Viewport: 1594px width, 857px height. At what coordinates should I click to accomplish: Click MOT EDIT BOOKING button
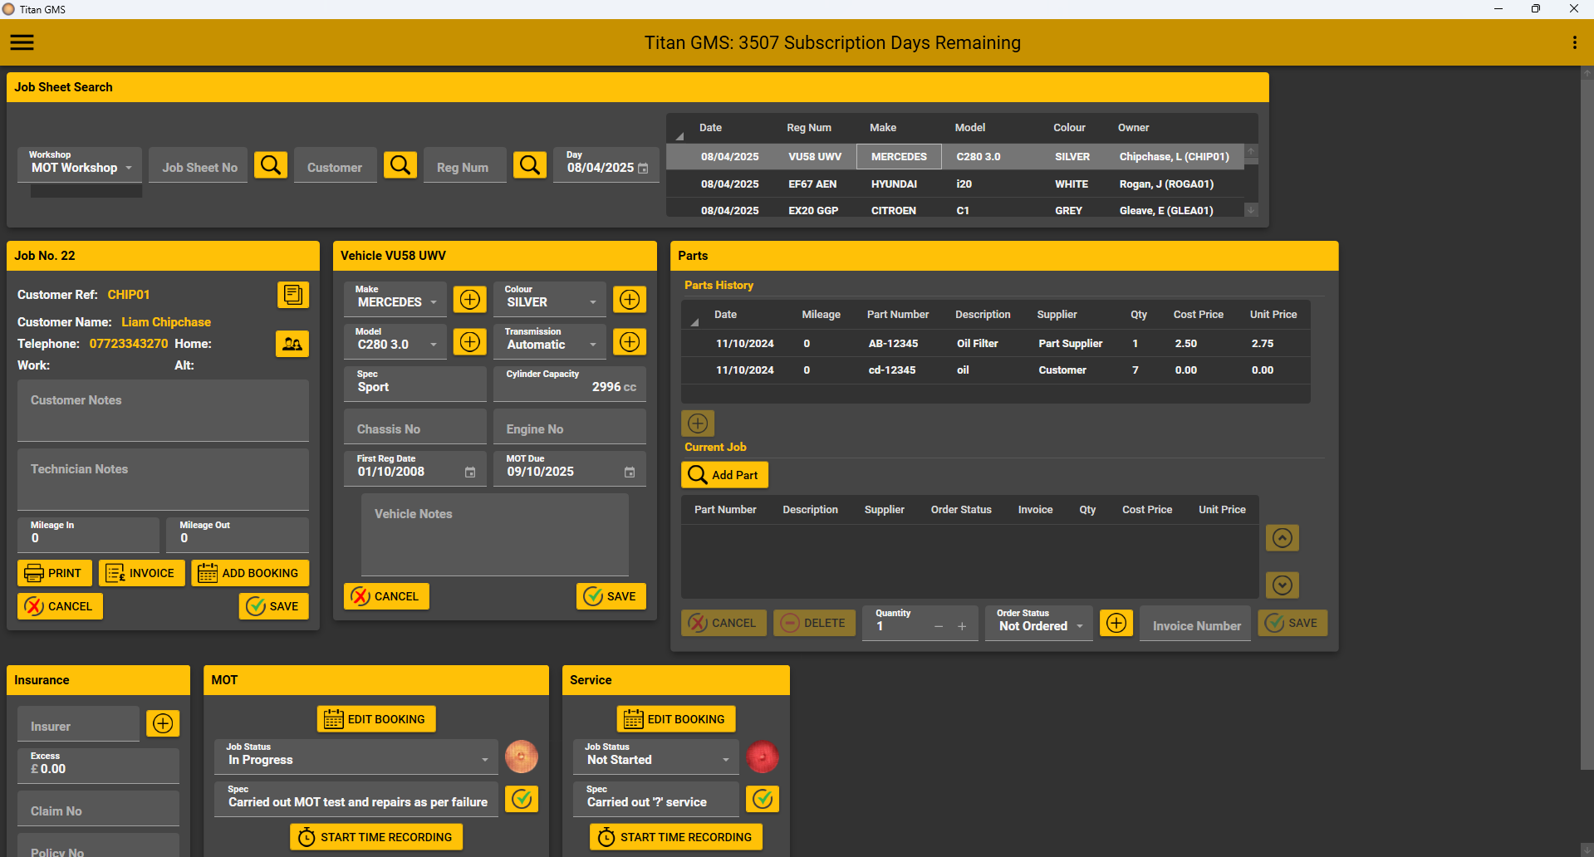click(376, 719)
